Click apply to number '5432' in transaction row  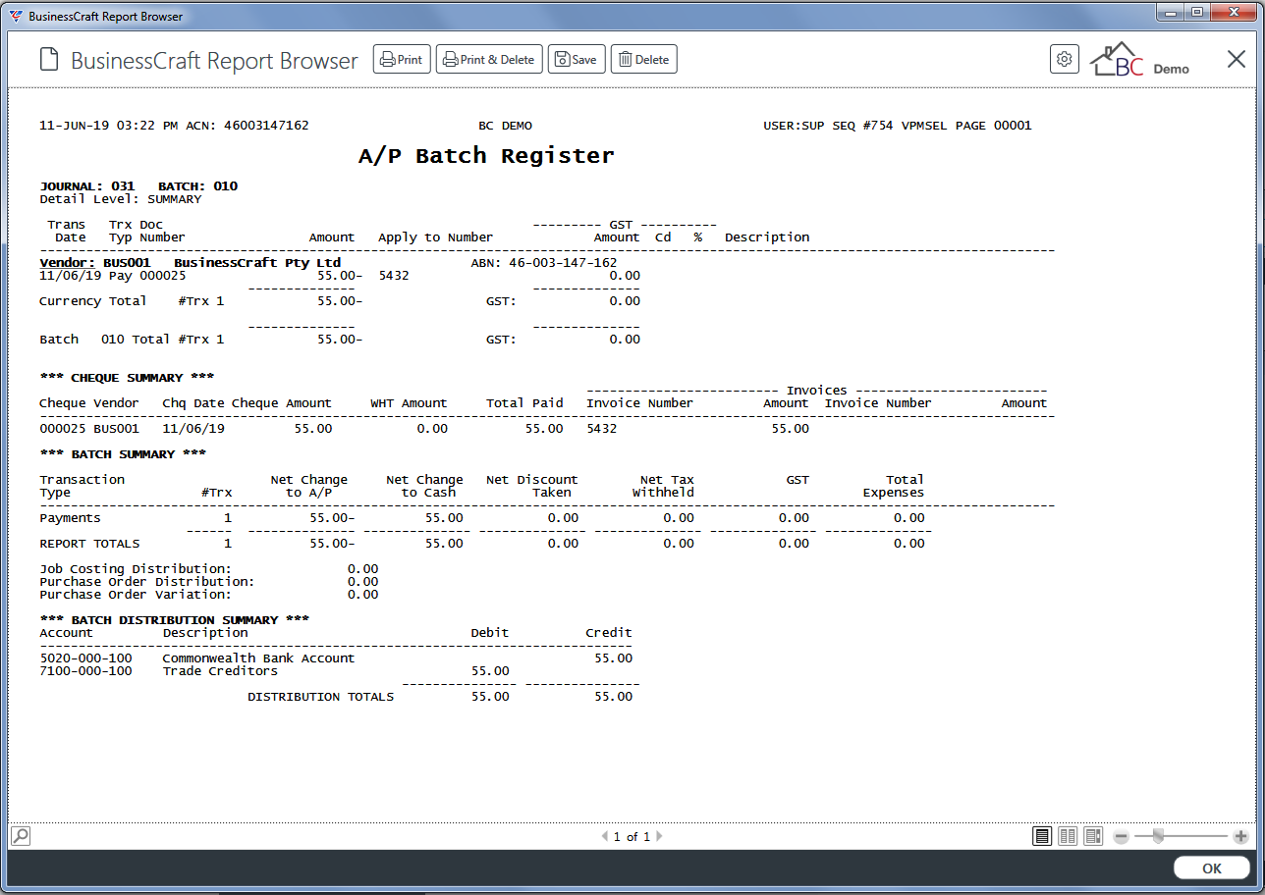[x=394, y=276]
